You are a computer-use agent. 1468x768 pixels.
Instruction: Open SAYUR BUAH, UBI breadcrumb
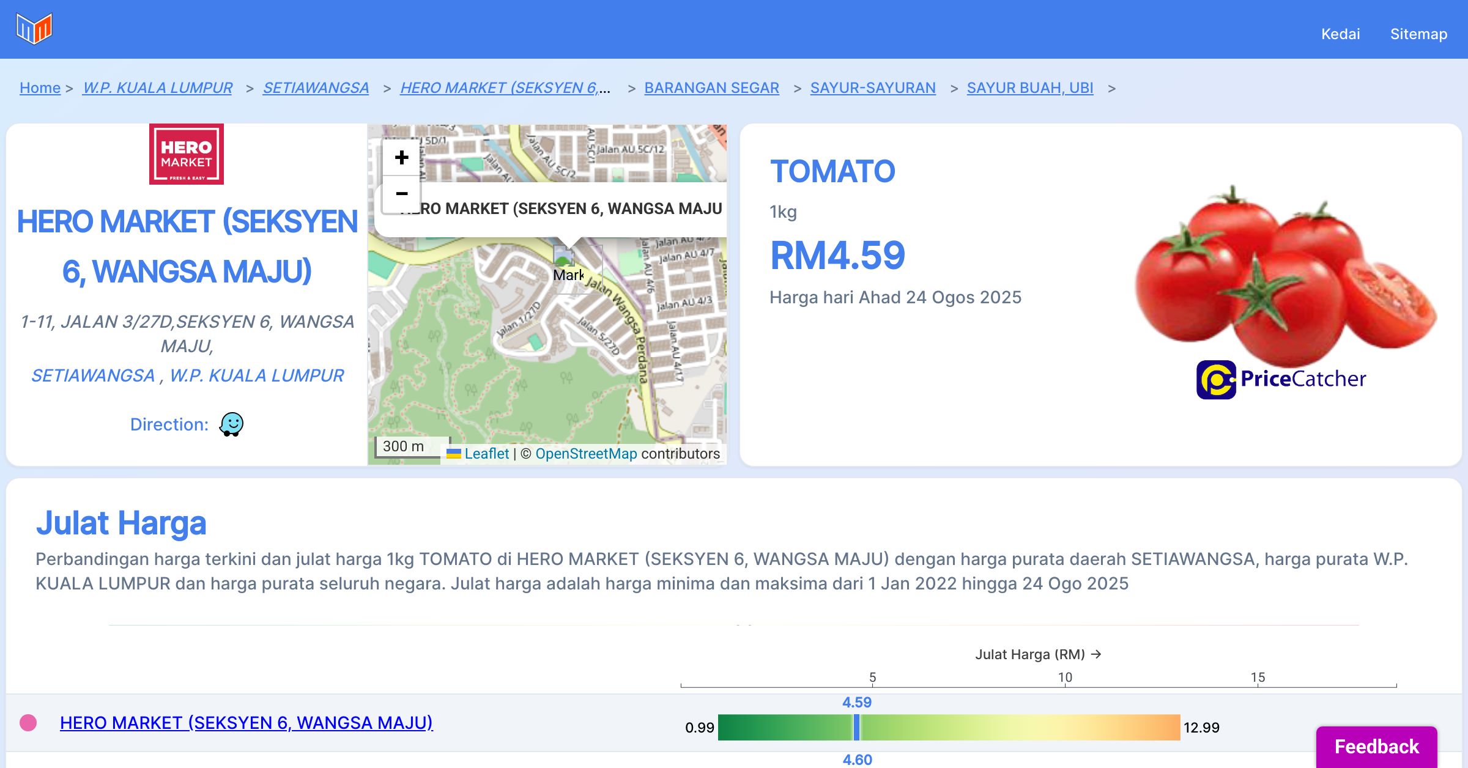(1030, 87)
